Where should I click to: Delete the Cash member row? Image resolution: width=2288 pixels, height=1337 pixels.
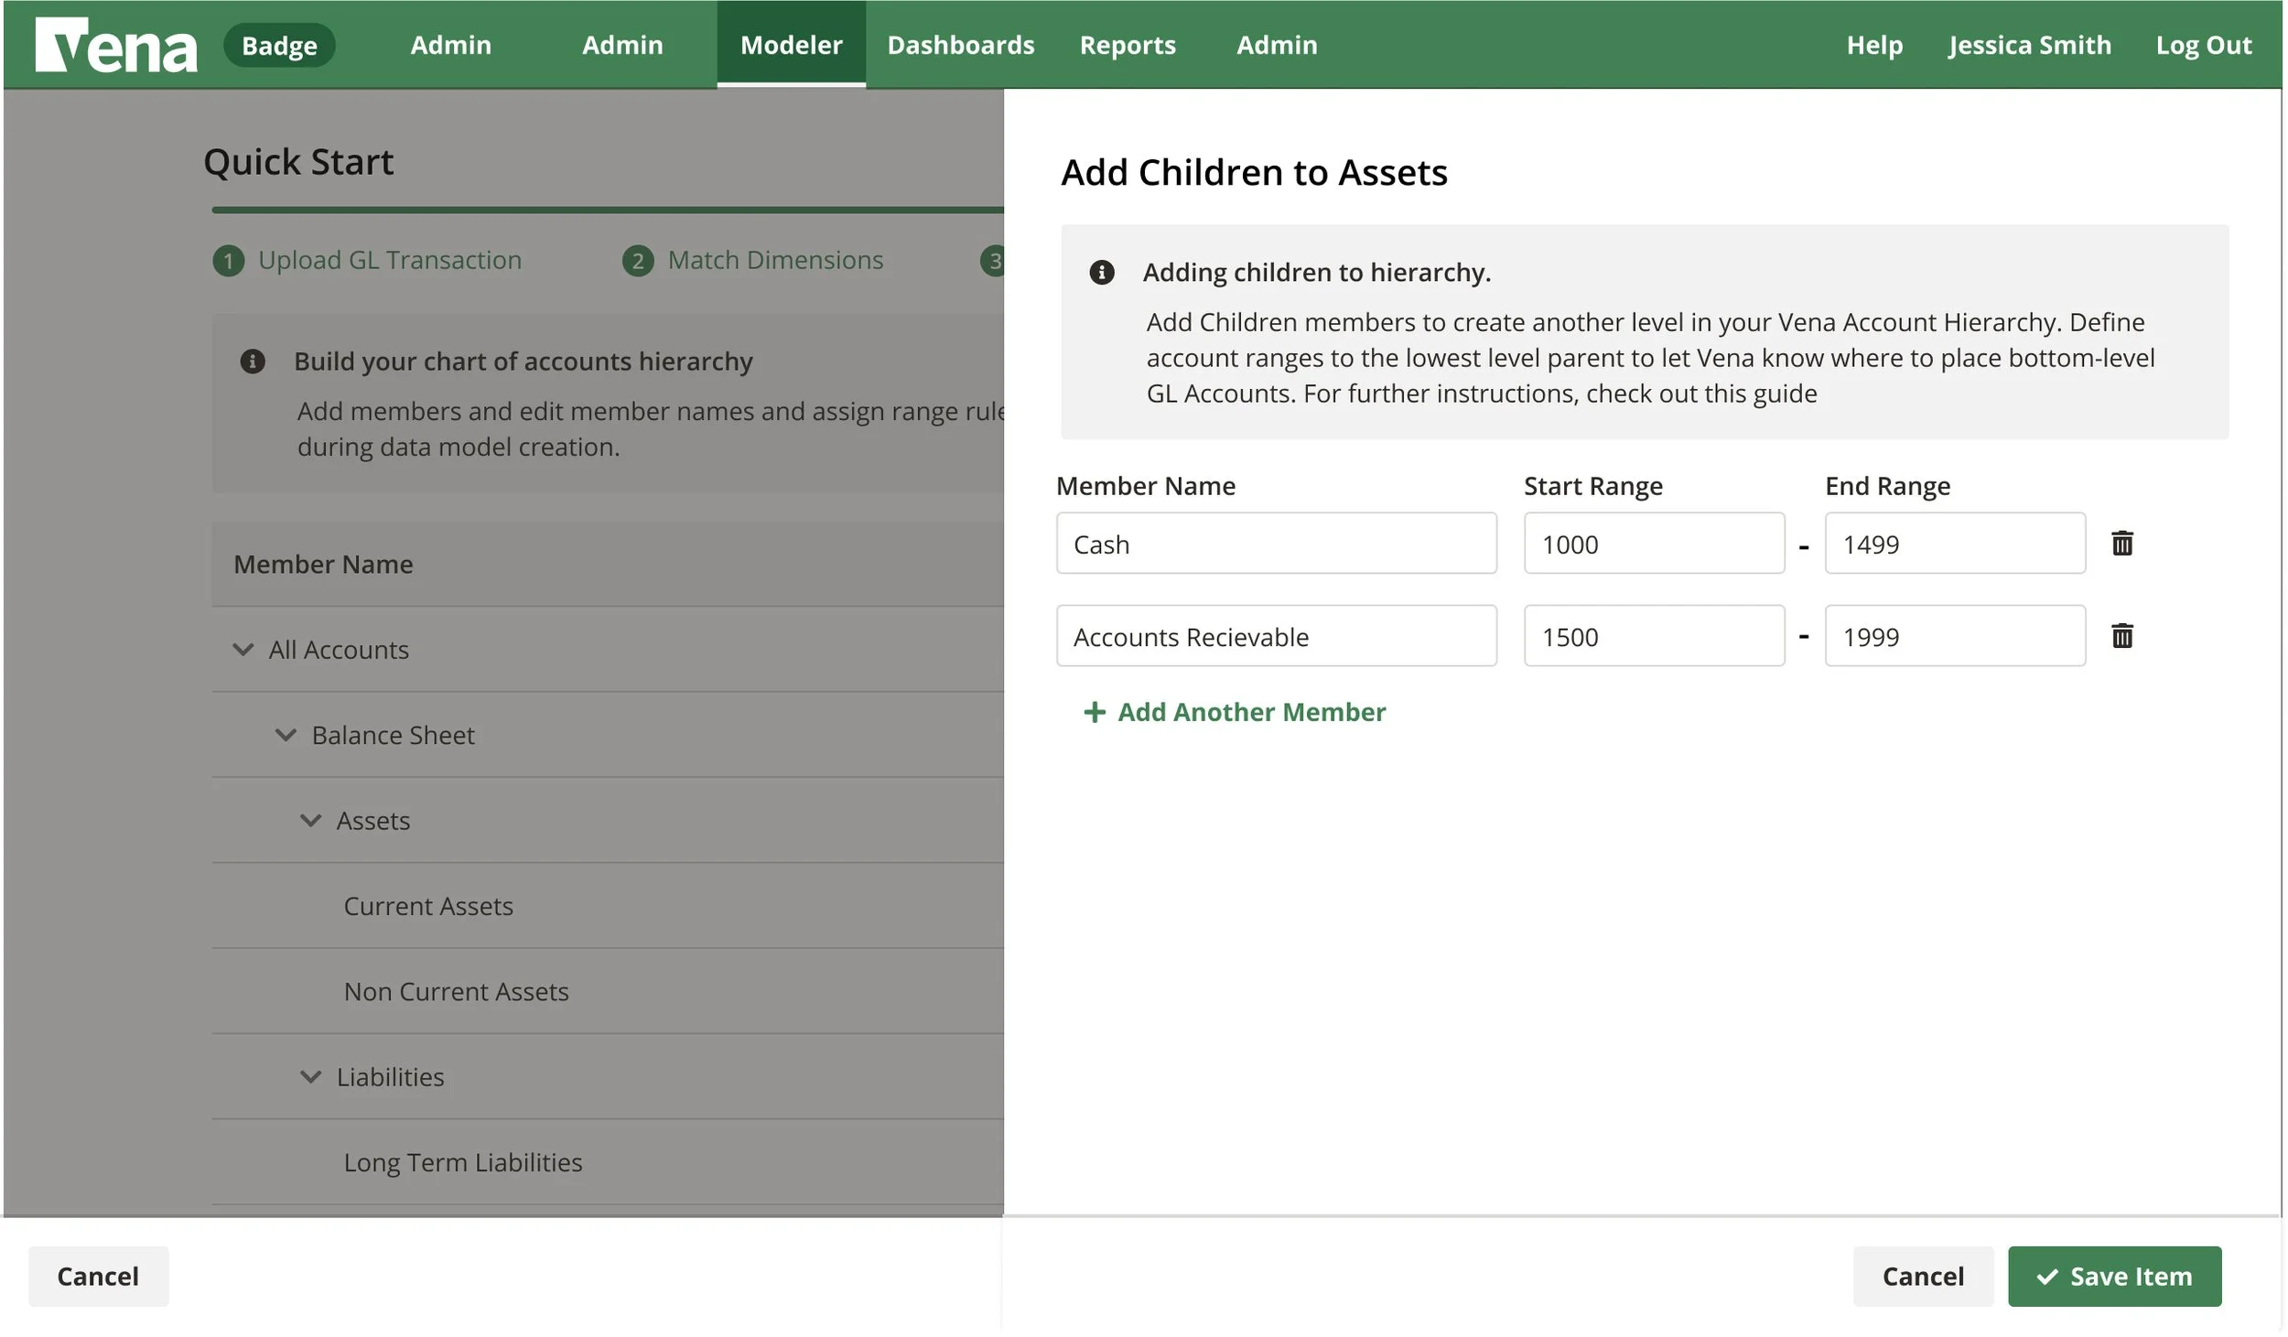2123,543
